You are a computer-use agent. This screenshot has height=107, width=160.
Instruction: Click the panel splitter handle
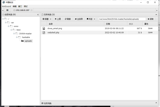(x=40, y=59)
